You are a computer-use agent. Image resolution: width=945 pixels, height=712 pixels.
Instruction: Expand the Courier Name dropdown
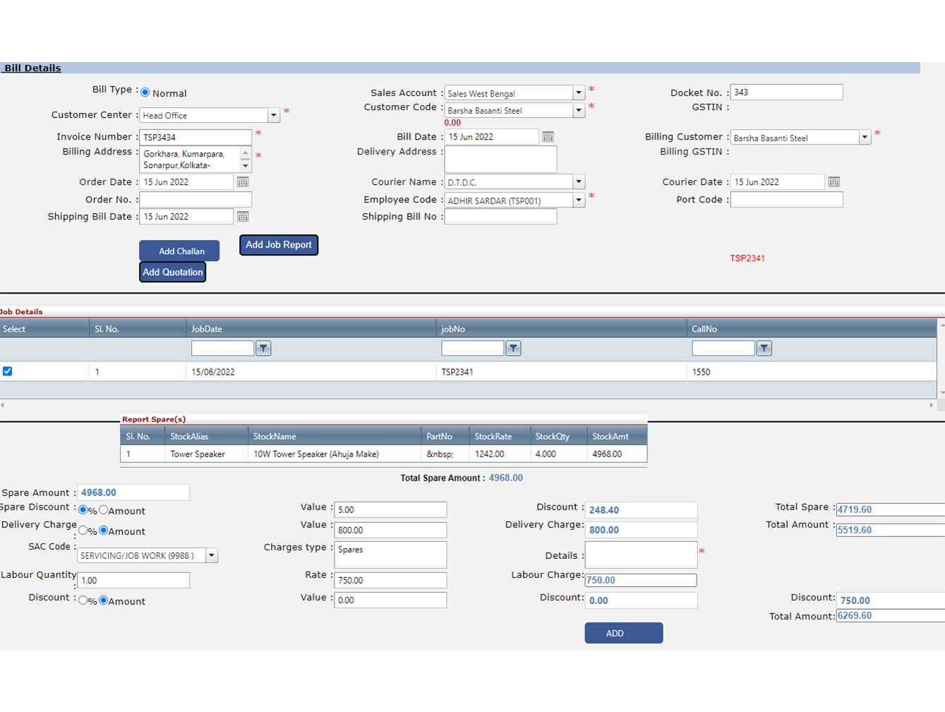(x=578, y=182)
